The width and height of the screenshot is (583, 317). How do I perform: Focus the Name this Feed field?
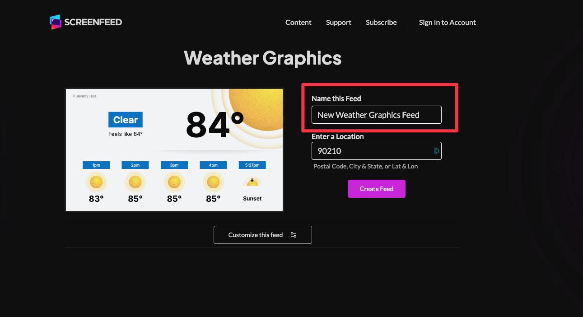[376, 115]
